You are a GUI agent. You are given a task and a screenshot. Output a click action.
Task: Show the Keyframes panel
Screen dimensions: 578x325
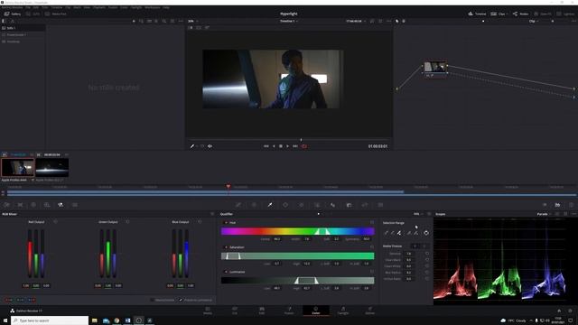(x=545, y=205)
